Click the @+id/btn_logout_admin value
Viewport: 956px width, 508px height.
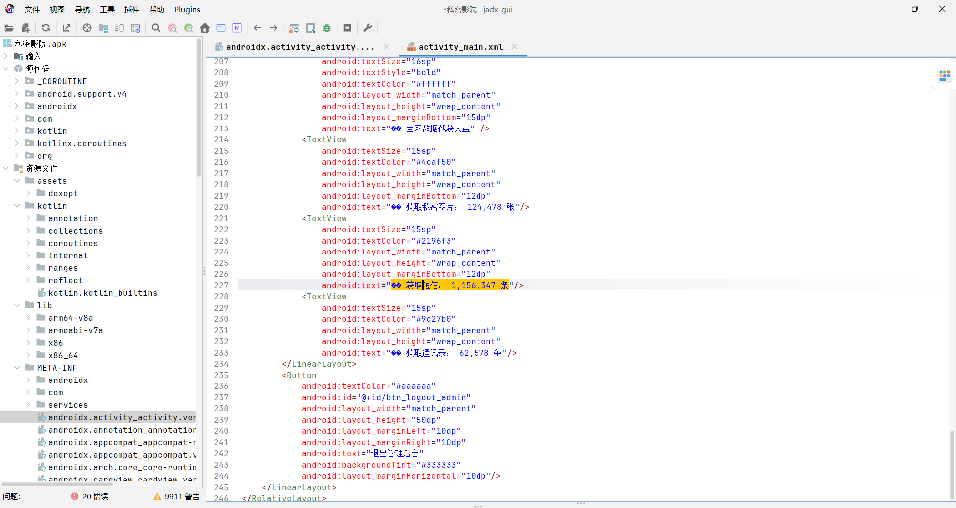click(413, 397)
